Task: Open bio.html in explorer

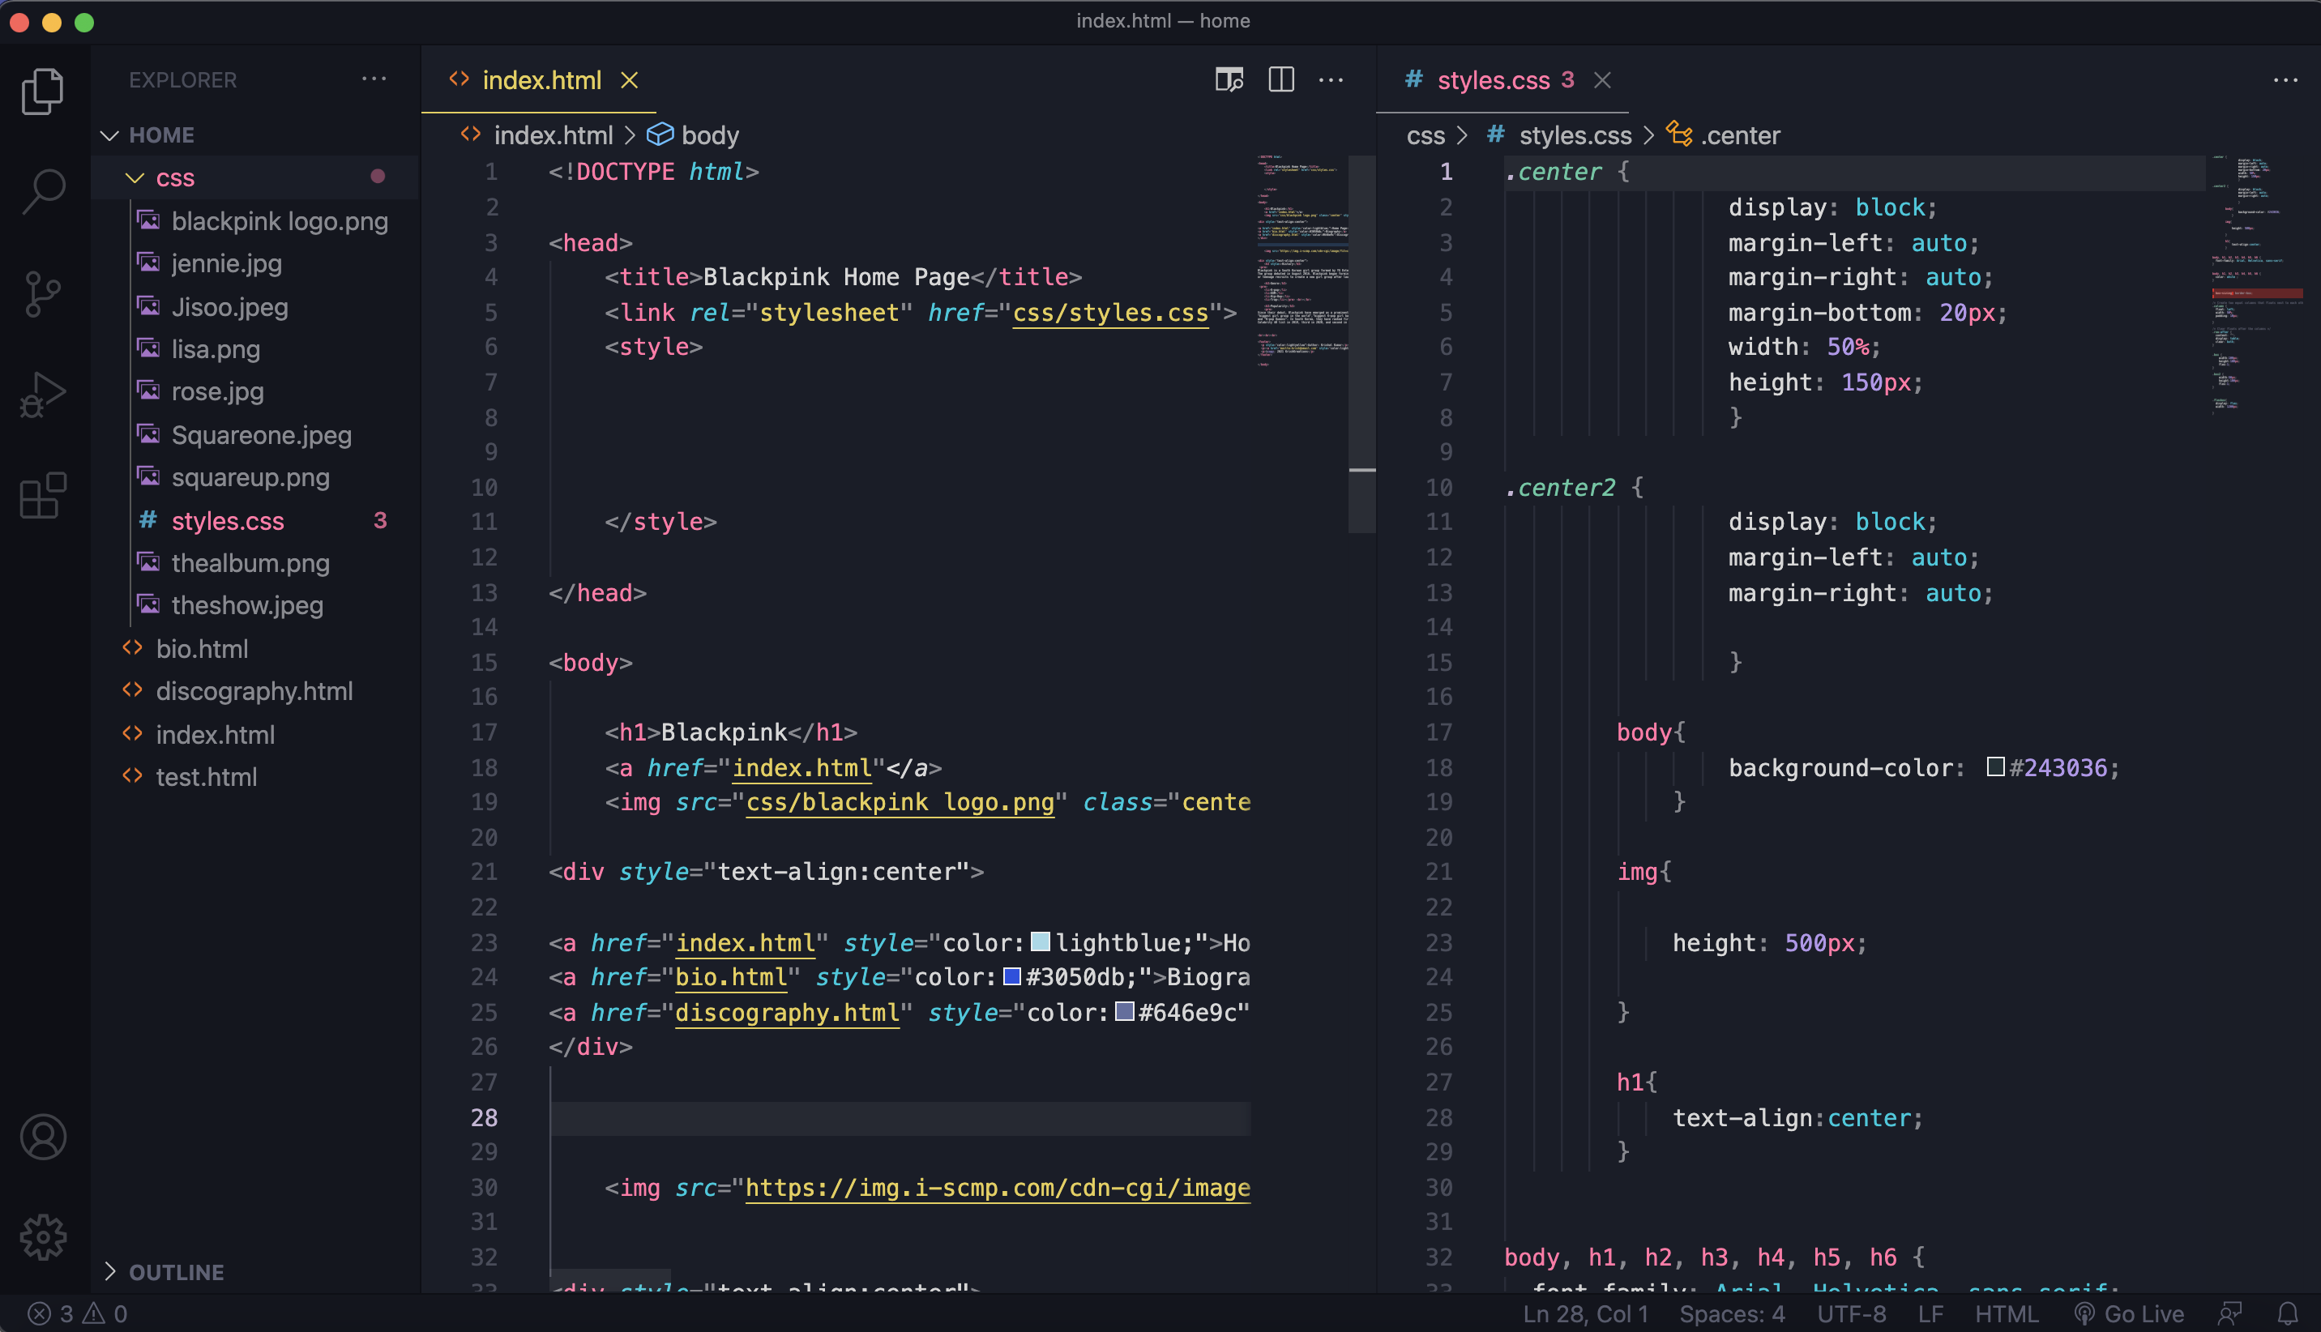Action: 201,649
